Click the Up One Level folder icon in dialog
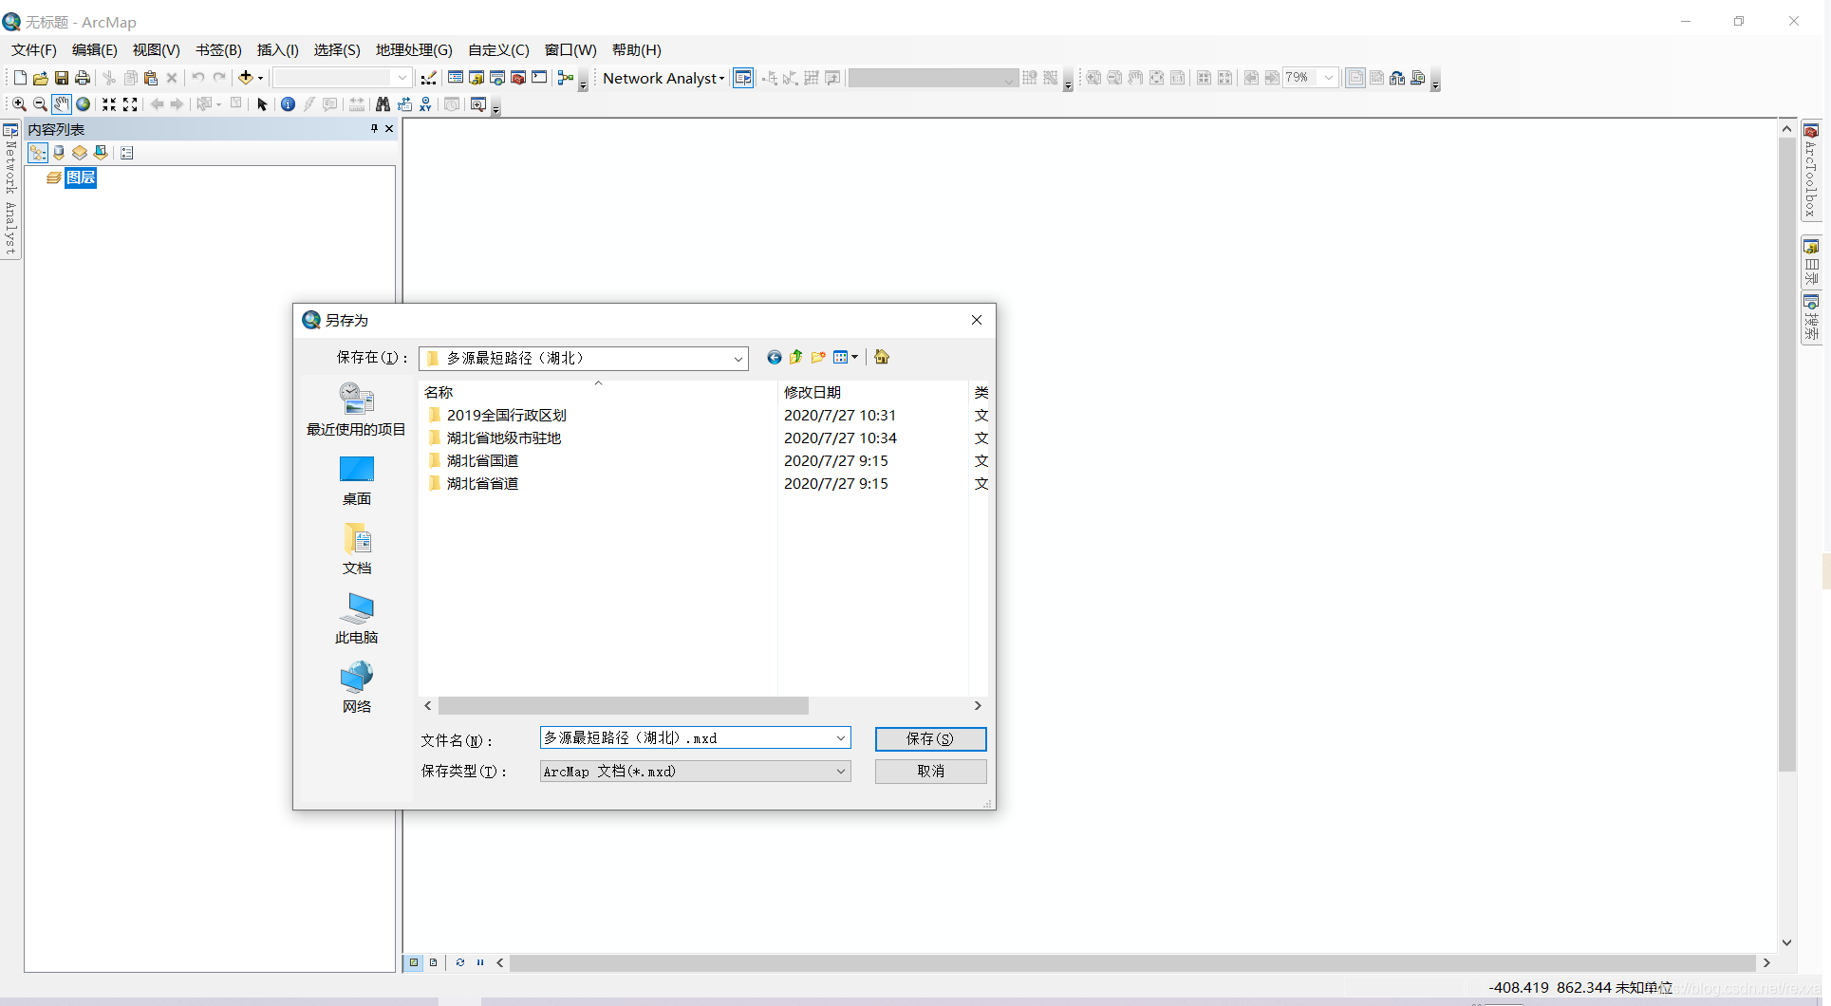Image resolution: width=1831 pixels, height=1006 pixels. point(796,357)
